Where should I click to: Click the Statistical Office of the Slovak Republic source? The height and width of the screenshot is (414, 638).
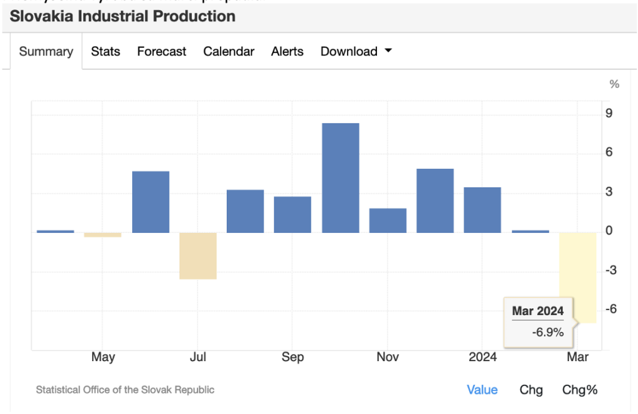click(125, 390)
